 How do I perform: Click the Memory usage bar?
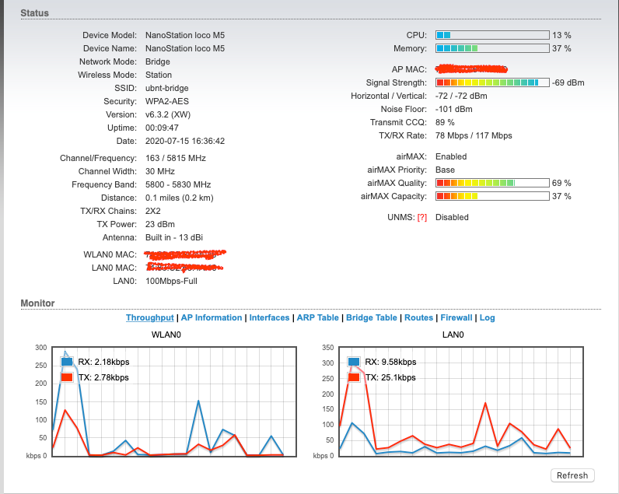[491, 48]
